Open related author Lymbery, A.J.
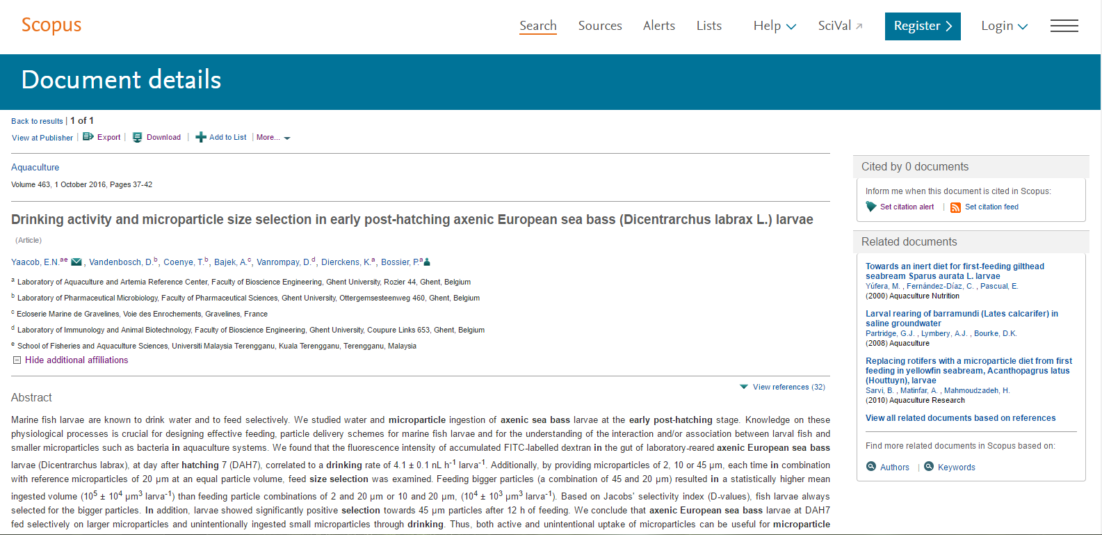This screenshot has height=535, width=1102. click(x=944, y=333)
